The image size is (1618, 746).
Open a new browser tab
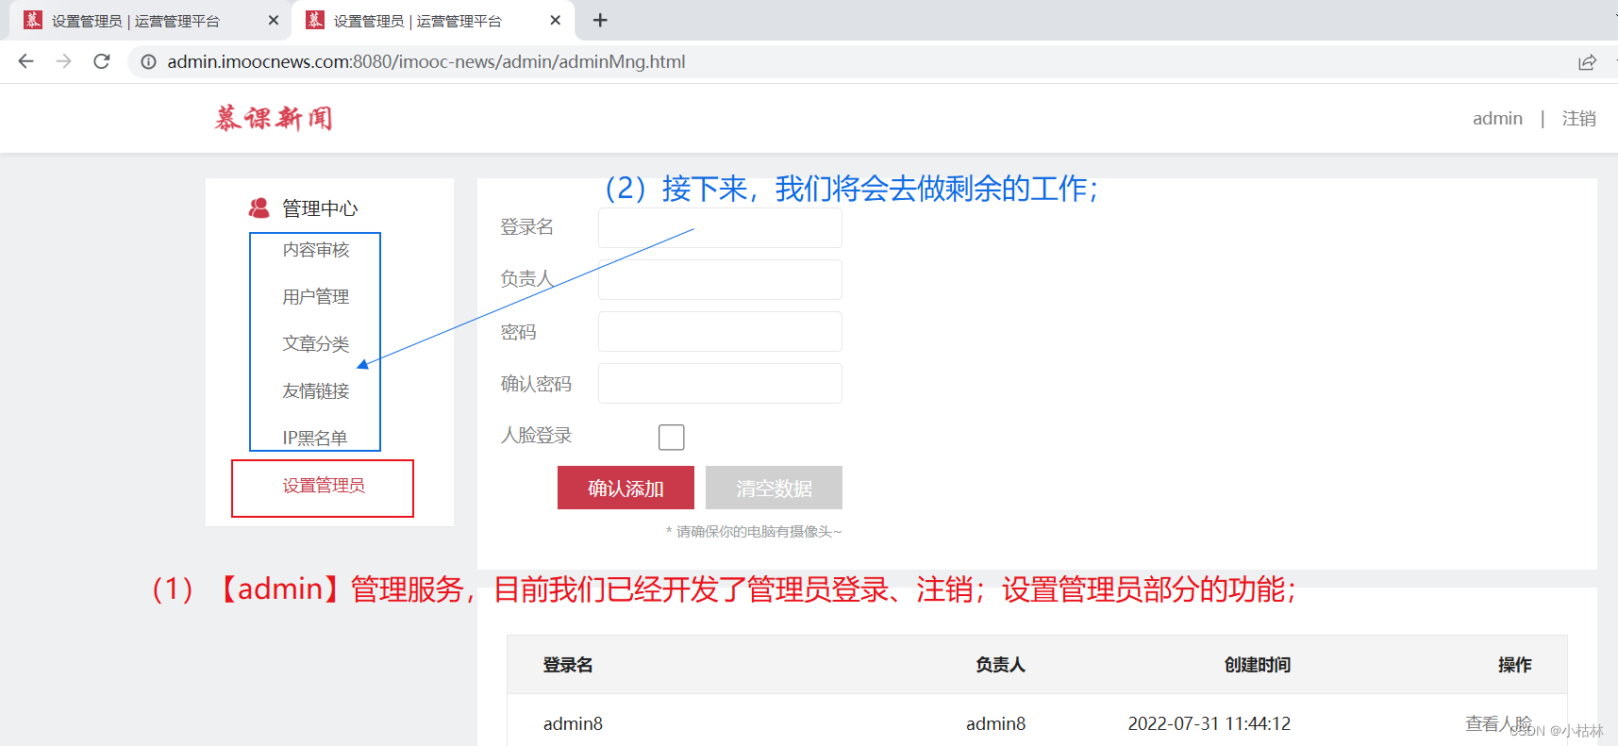pos(600,20)
